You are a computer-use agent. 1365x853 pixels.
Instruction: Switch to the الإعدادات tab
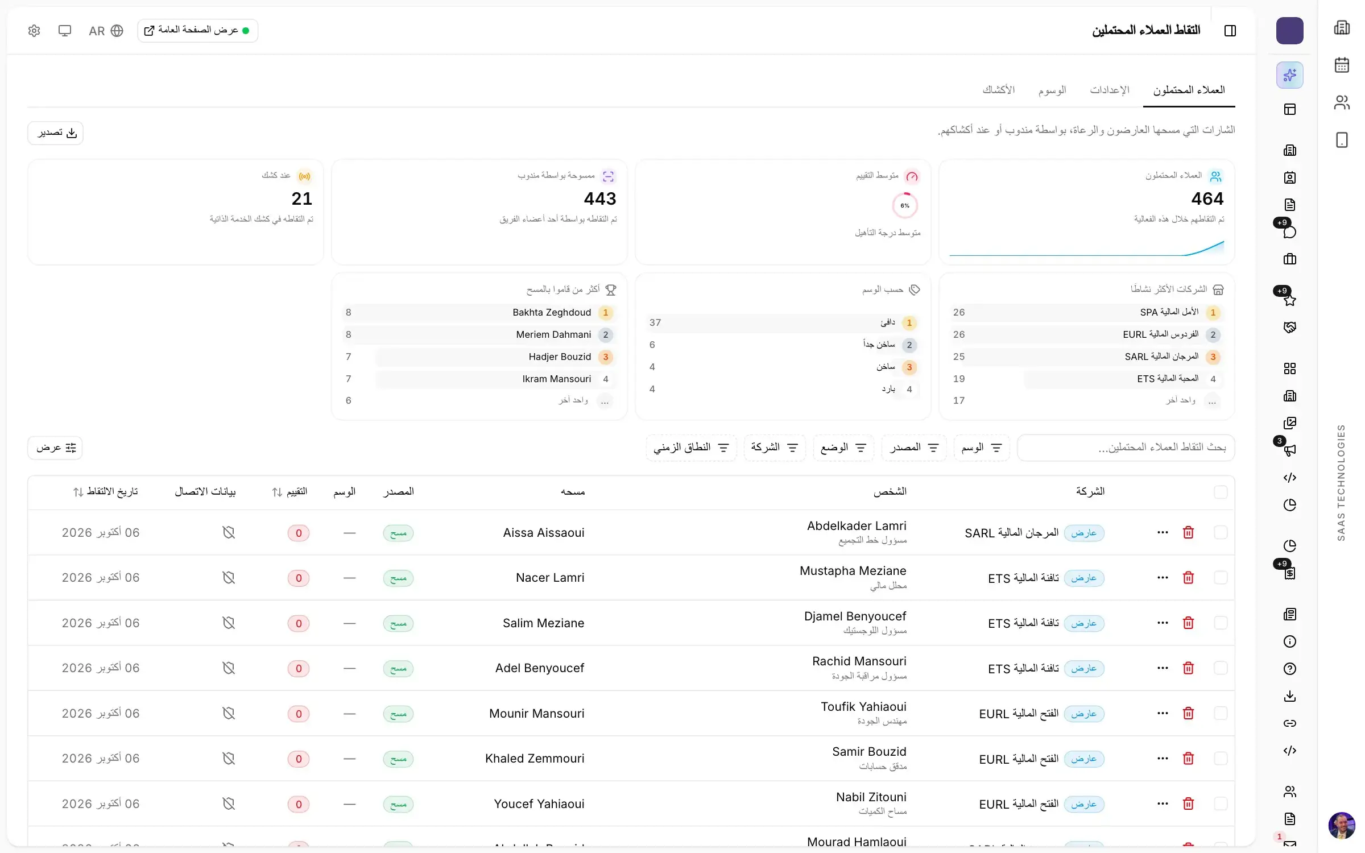tap(1110, 90)
